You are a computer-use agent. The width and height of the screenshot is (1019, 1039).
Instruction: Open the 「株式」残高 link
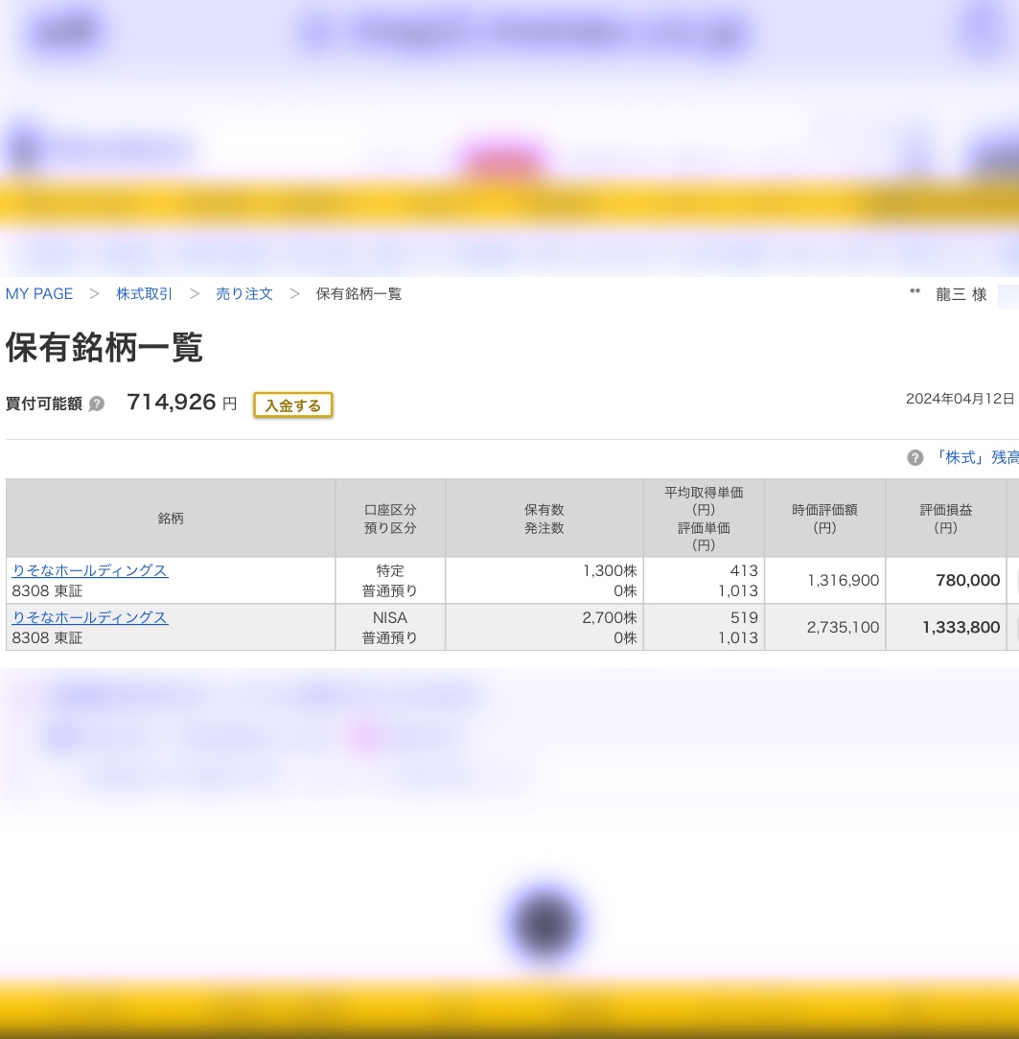pos(976,457)
